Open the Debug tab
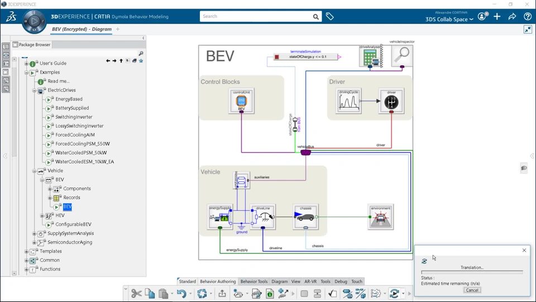536x302 pixels. [x=341, y=281]
